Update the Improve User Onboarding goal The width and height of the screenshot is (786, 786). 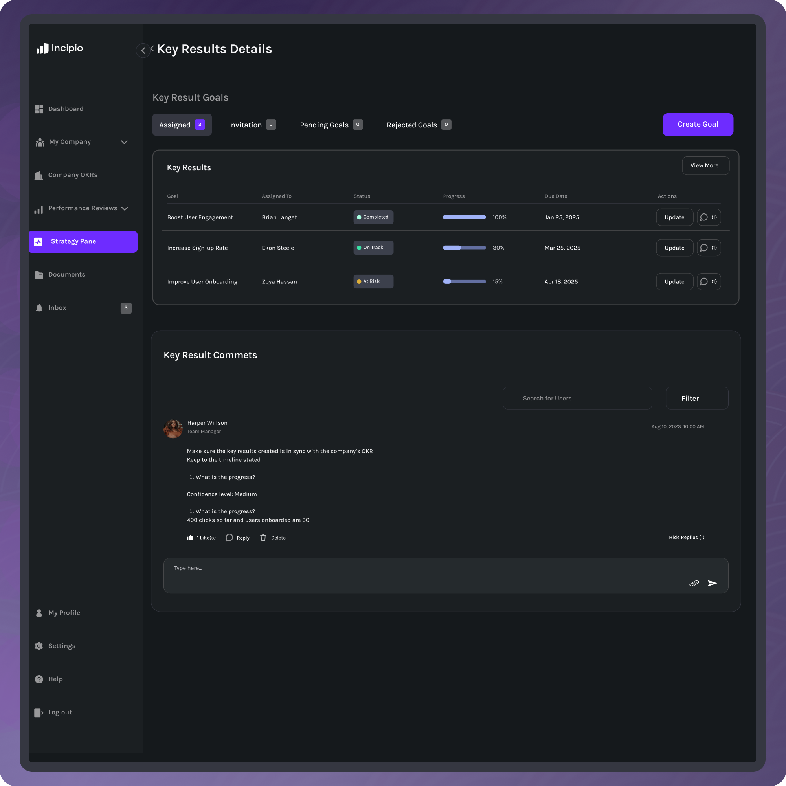point(674,281)
